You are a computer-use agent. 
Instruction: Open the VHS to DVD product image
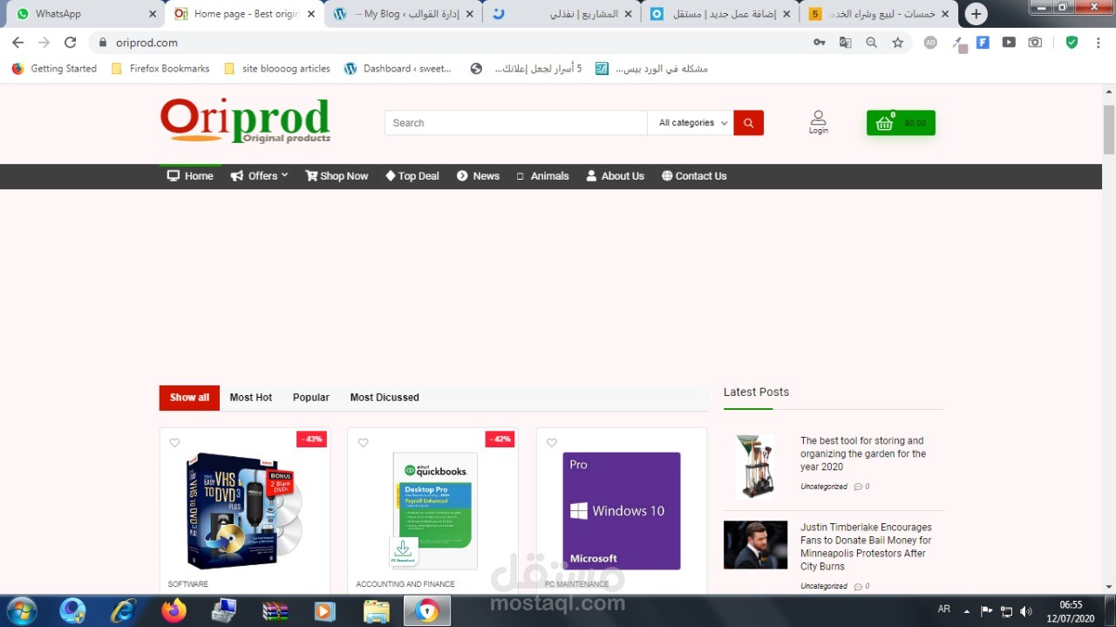(245, 511)
